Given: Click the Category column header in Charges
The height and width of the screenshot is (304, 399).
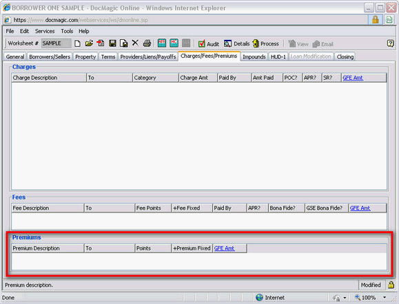Looking at the screenshot, I should pyautogui.click(x=156, y=78).
